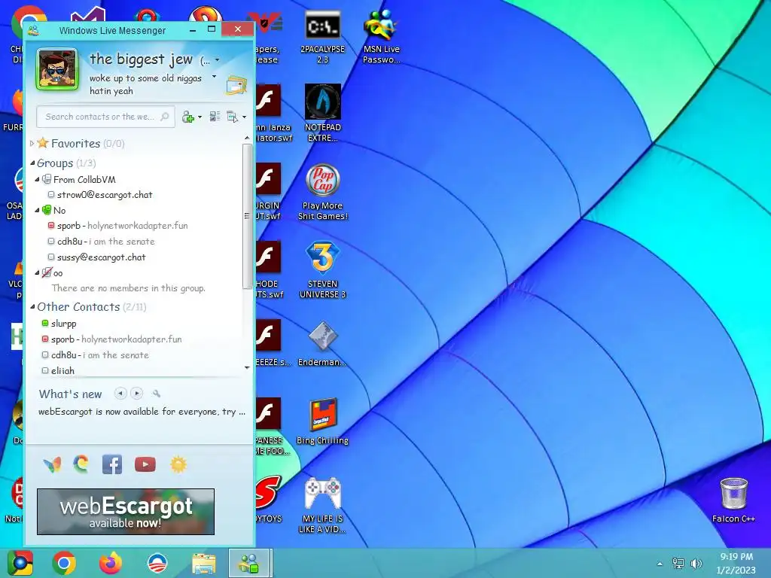
Task: Click the volume speaker tray icon
Action: (x=696, y=564)
